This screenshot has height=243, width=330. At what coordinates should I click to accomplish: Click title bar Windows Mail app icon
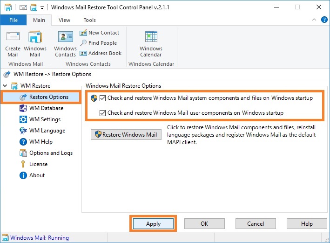[x=8, y=7]
